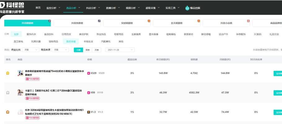Open the 佣金比例 filter dropdown

(x=31, y=50)
